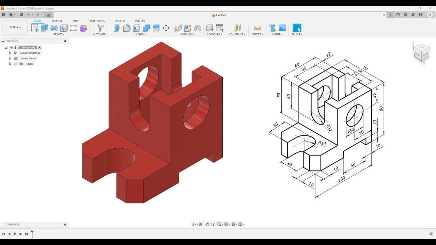
Task: Collapse the Unsaved root component node
Action: point(6,48)
